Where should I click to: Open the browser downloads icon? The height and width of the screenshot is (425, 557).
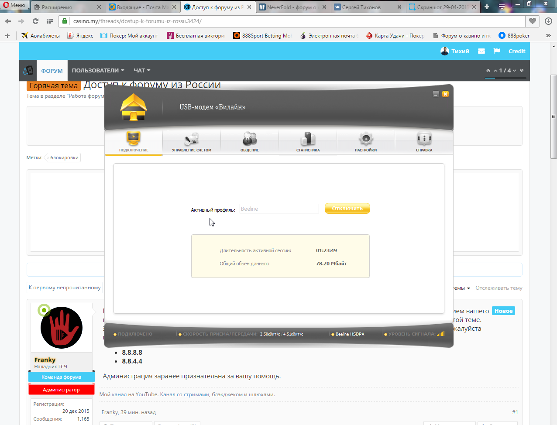tap(548, 21)
